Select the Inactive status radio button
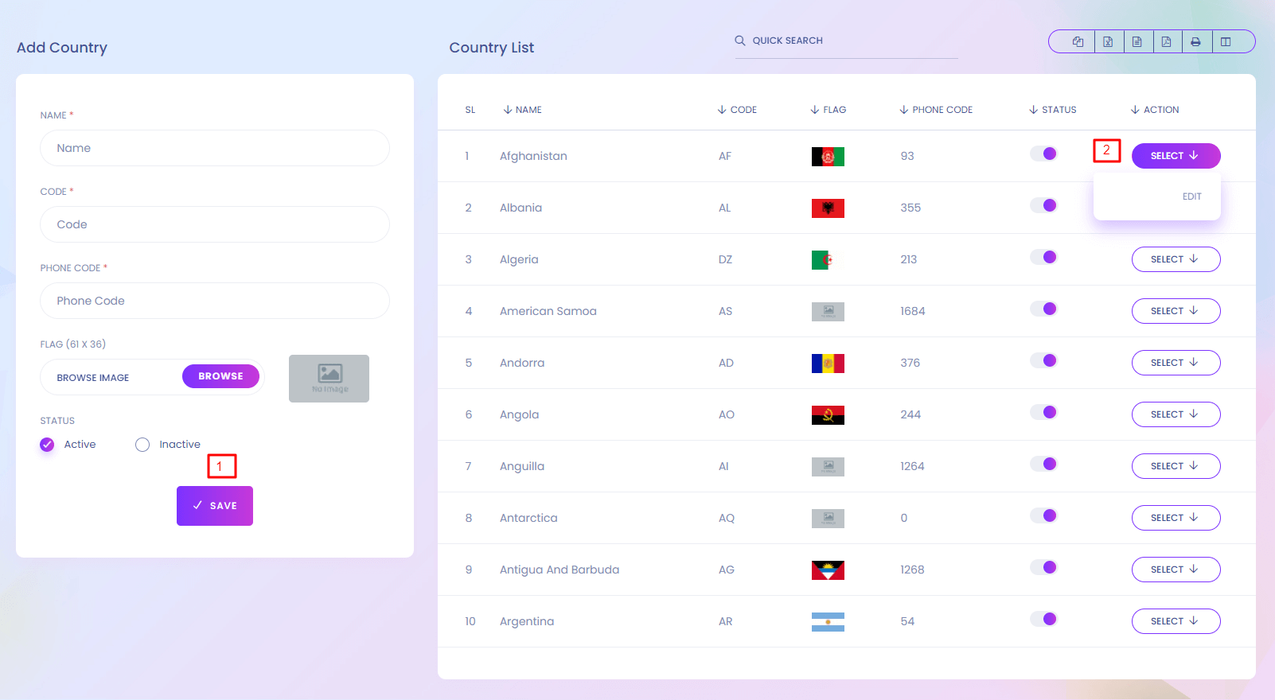The height and width of the screenshot is (700, 1275). [x=142, y=445]
